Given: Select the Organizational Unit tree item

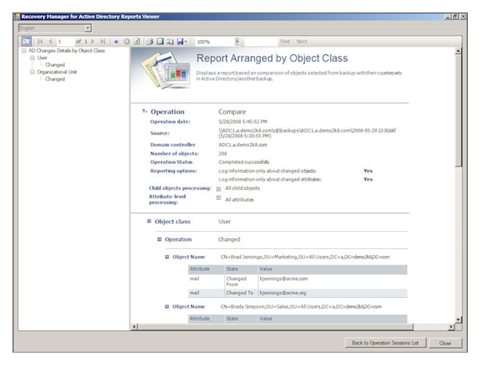Looking at the screenshot, I should point(57,72).
